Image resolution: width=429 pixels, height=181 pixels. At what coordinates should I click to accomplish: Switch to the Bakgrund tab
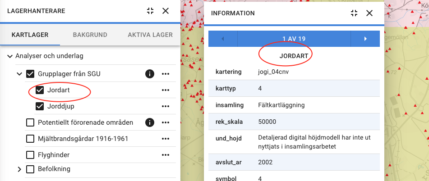(x=90, y=35)
